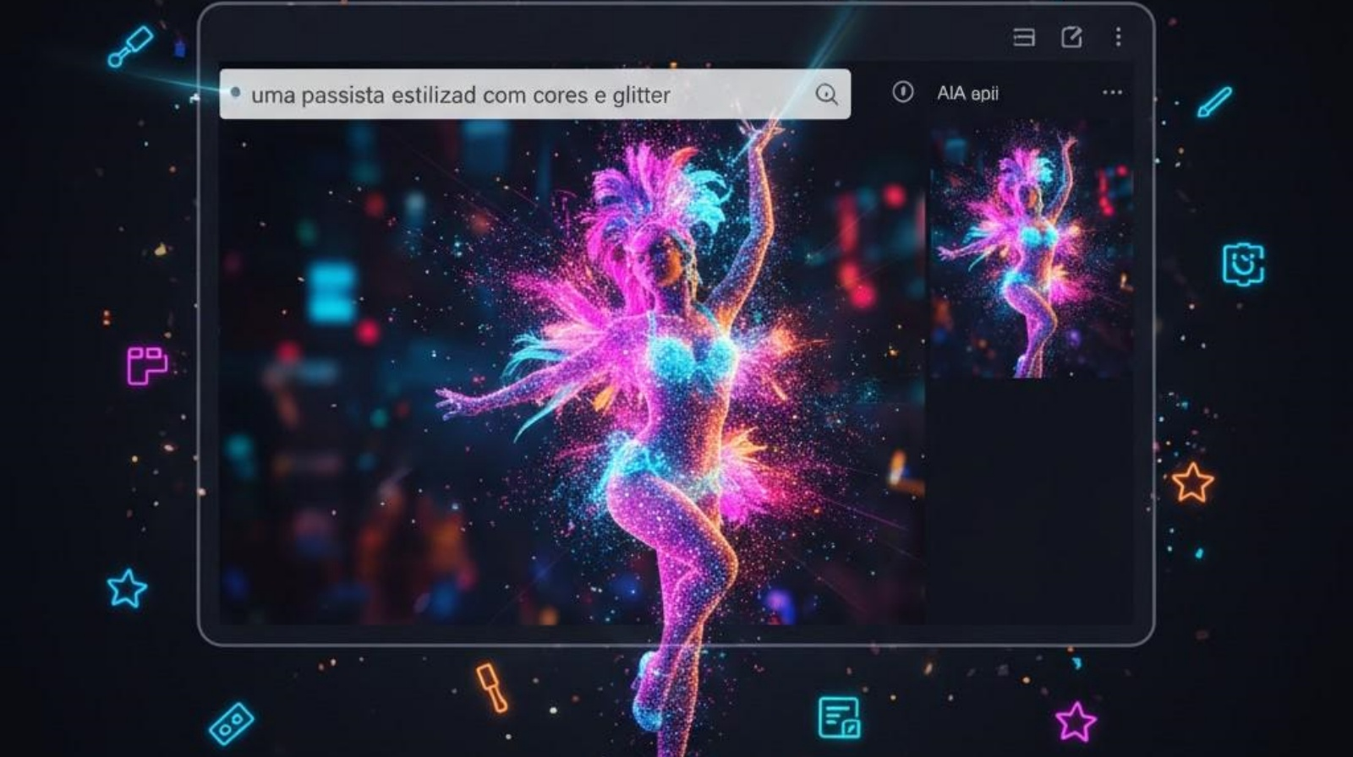Image resolution: width=1353 pixels, height=757 pixels.
Task: Open the horizontal three-dot menu in side panel
Action: tap(1112, 92)
